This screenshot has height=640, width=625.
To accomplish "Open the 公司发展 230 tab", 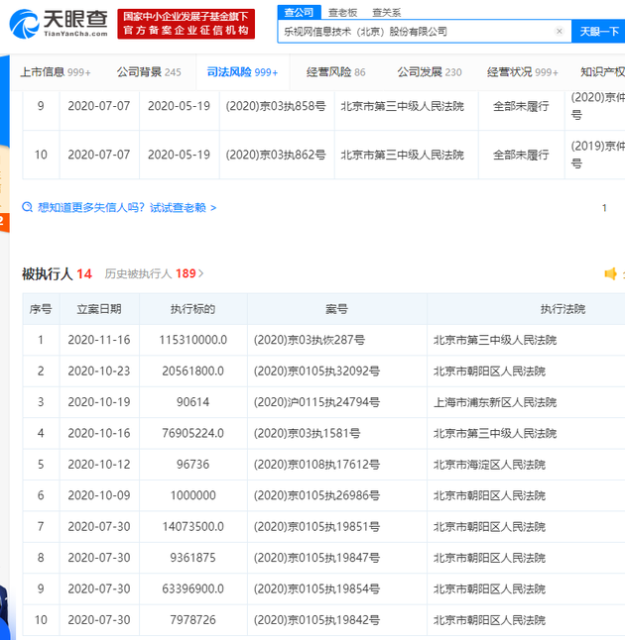I will tap(430, 72).
